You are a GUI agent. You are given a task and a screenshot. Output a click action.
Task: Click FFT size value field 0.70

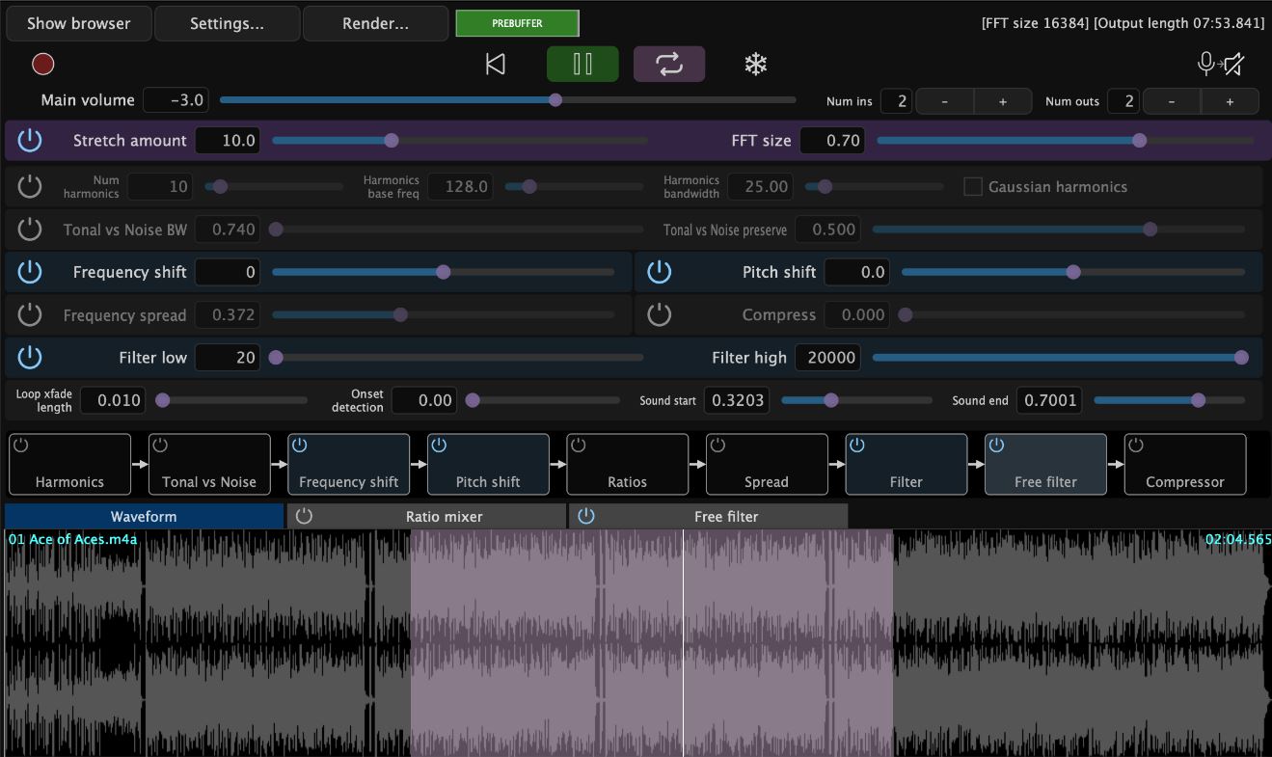(832, 140)
